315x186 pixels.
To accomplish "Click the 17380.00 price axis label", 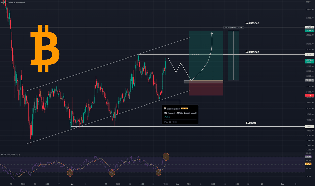I will click(x=310, y=150).
